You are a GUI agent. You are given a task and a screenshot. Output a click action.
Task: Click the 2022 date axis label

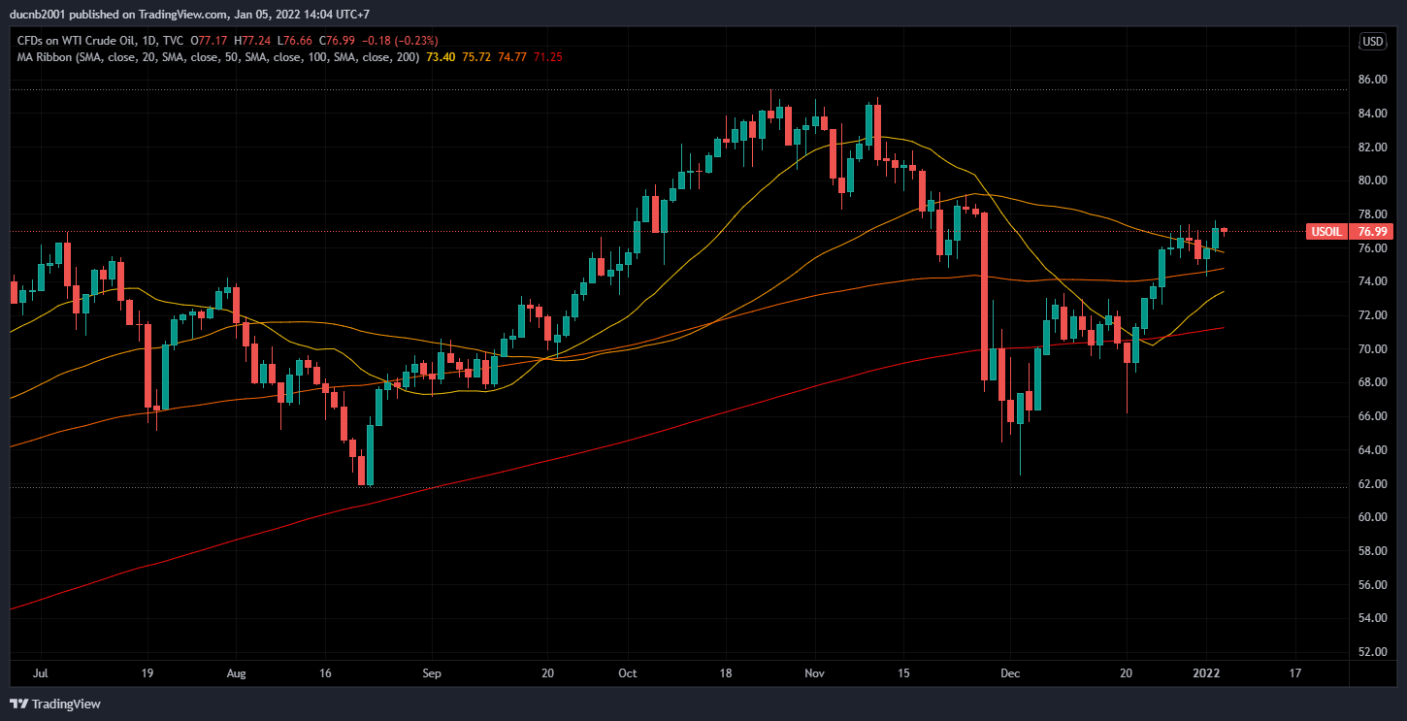pyautogui.click(x=1206, y=672)
